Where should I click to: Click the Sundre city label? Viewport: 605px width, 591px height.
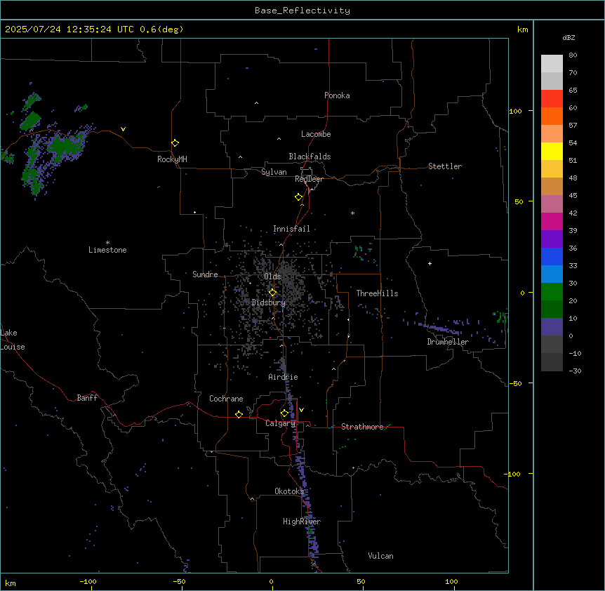205,274
